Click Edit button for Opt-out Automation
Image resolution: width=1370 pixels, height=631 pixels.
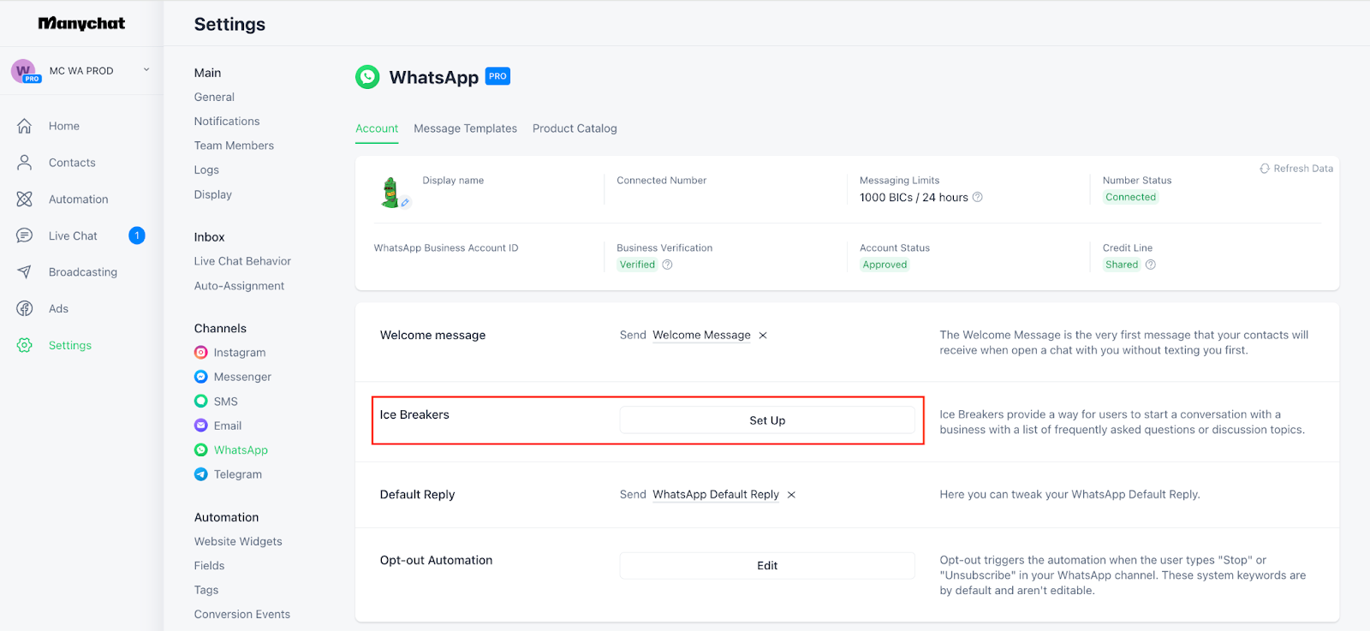[x=767, y=566]
